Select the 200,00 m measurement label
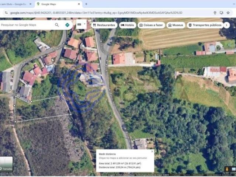This screenshot has width=236, height=177. click(x=37, y=97)
